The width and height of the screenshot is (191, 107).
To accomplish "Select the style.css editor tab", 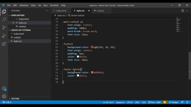I will [x=80, y=11].
